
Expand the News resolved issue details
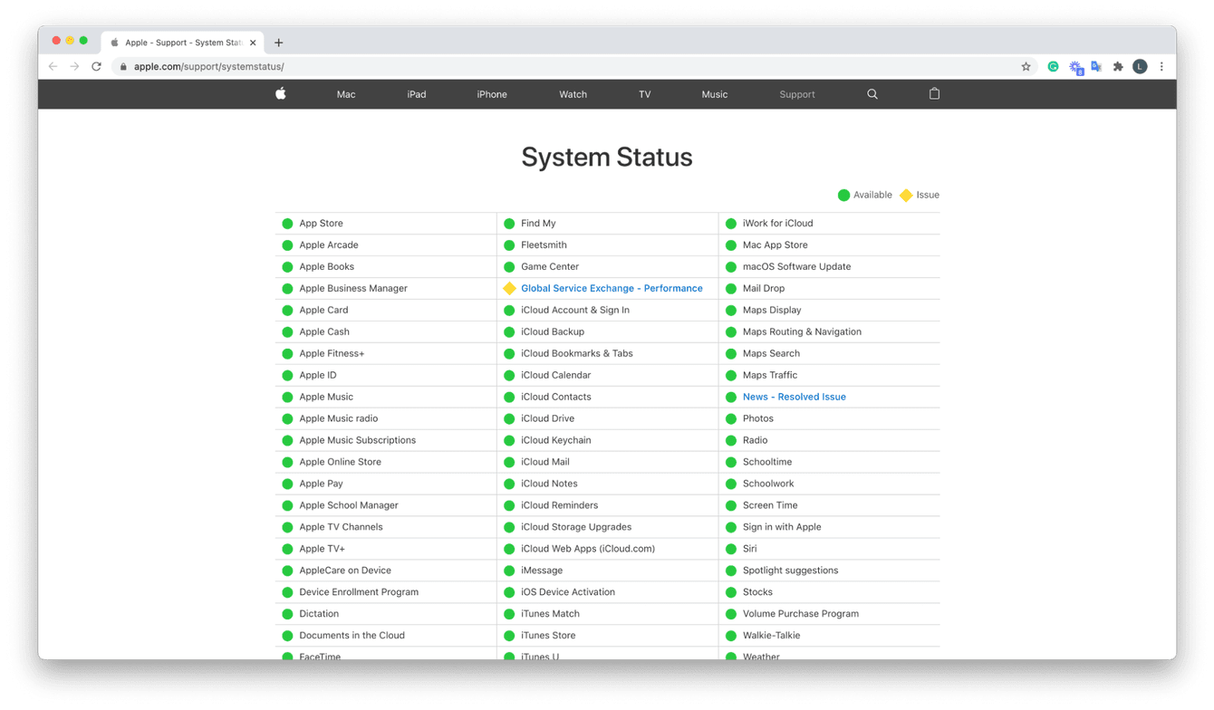pos(794,397)
